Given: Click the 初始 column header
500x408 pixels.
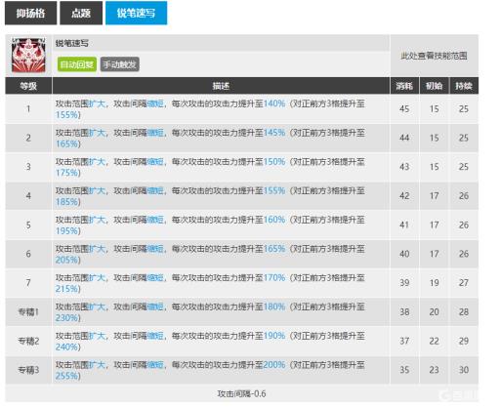Looking at the screenshot, I should pos(434,86).
